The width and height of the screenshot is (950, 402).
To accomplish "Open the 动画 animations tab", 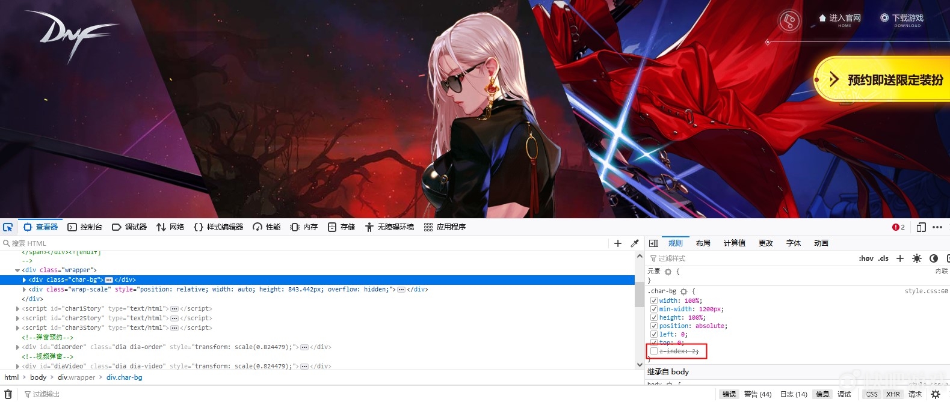I will point(821,243).
